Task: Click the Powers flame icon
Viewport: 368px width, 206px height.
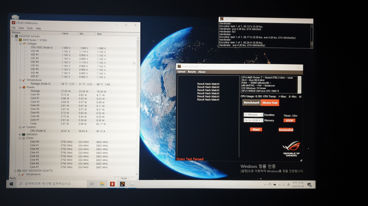Action: click(x=24, y=87)
